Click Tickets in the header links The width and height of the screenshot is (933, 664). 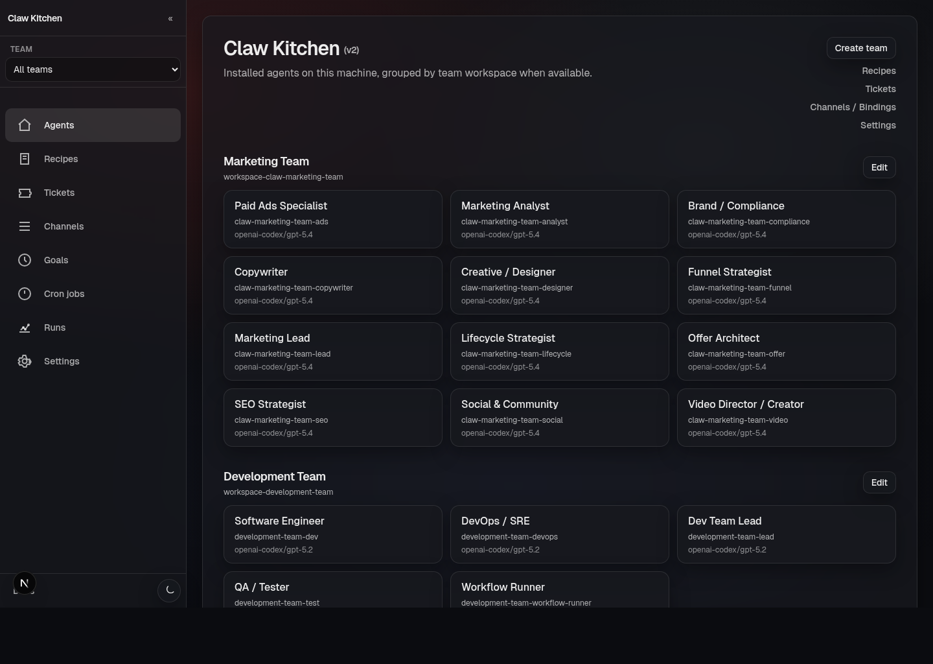880,89
